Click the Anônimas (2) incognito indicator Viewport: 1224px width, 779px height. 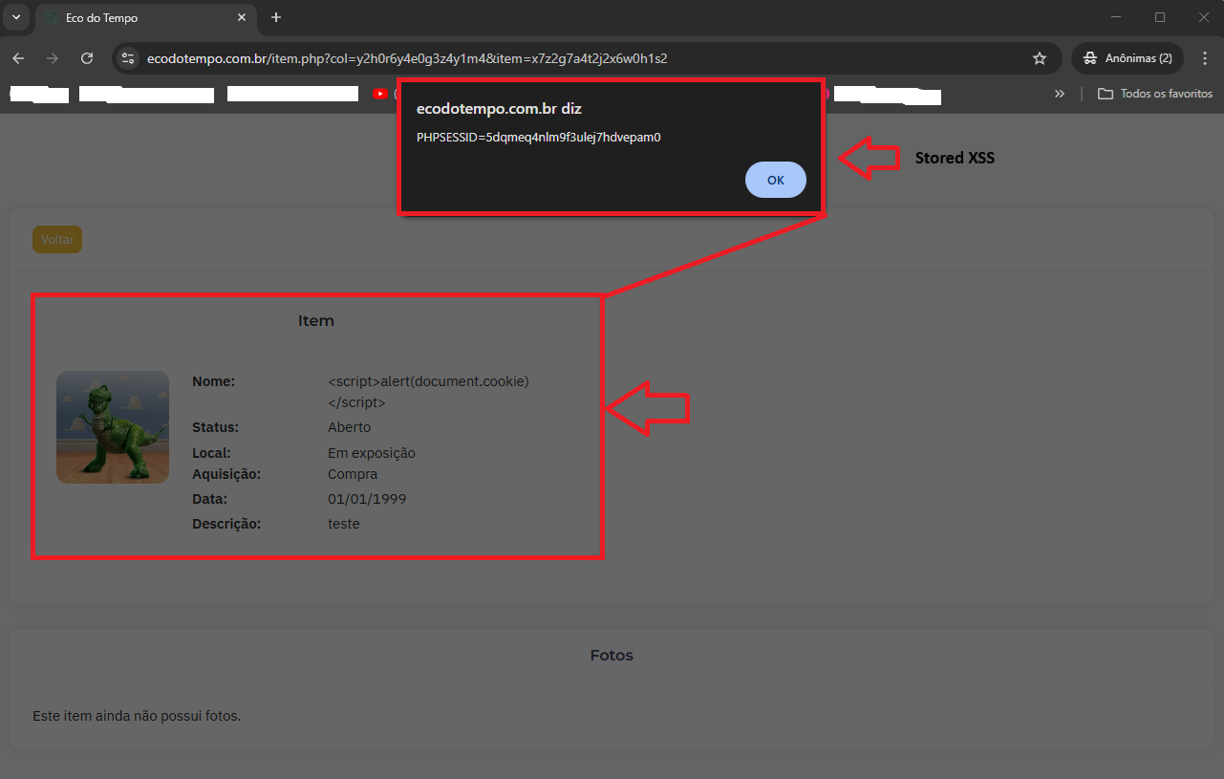[1127, 58]
